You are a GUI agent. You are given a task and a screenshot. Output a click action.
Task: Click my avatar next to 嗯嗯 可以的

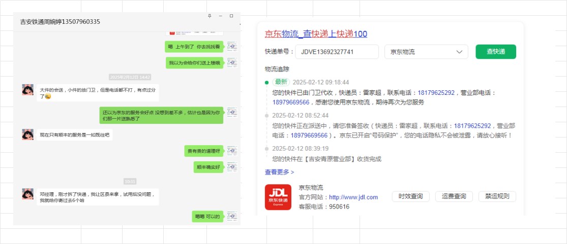pyautogui.click(x=232, y=216)
